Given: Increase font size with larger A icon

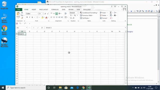Looking at the screenshot, I should (x=45, y=13).
